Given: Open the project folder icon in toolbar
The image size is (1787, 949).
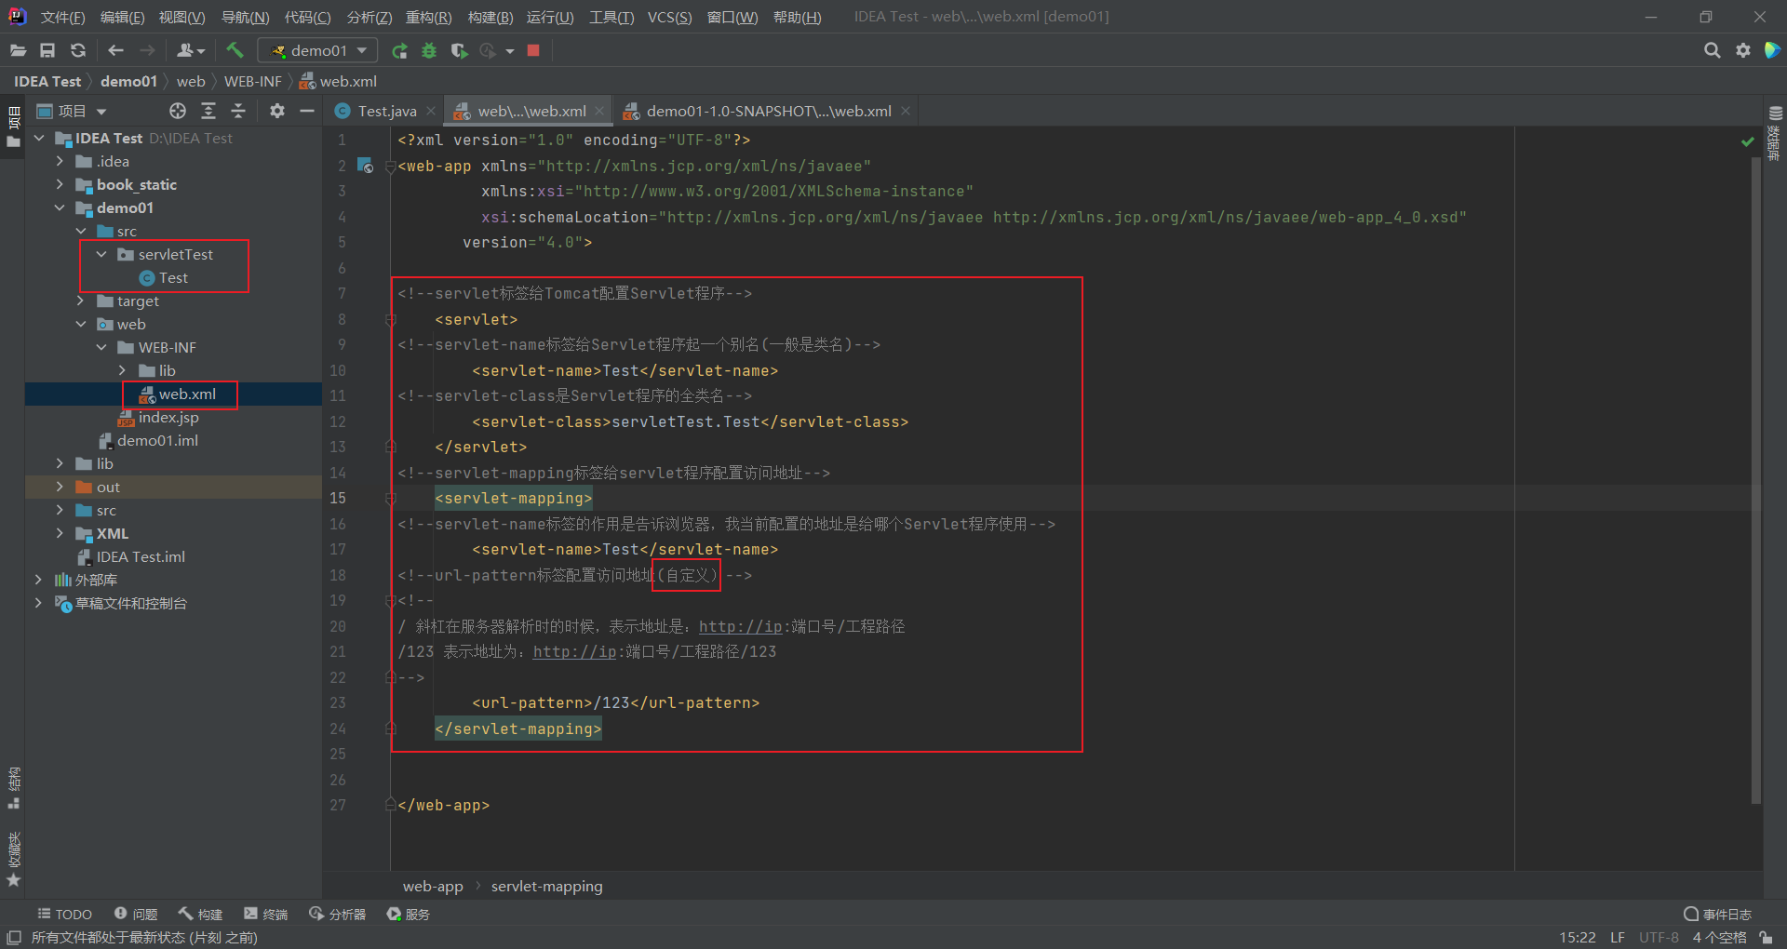Looking at the screenshot, I should [x=18, y=50].
